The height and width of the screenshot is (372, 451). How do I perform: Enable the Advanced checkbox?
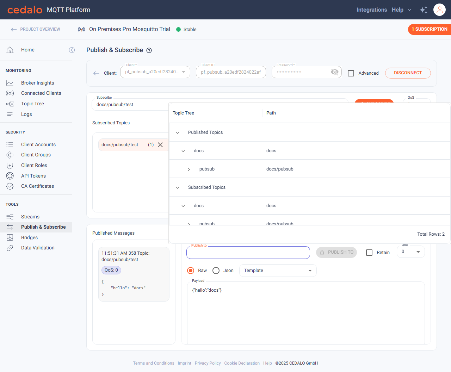tap(351, 73)
